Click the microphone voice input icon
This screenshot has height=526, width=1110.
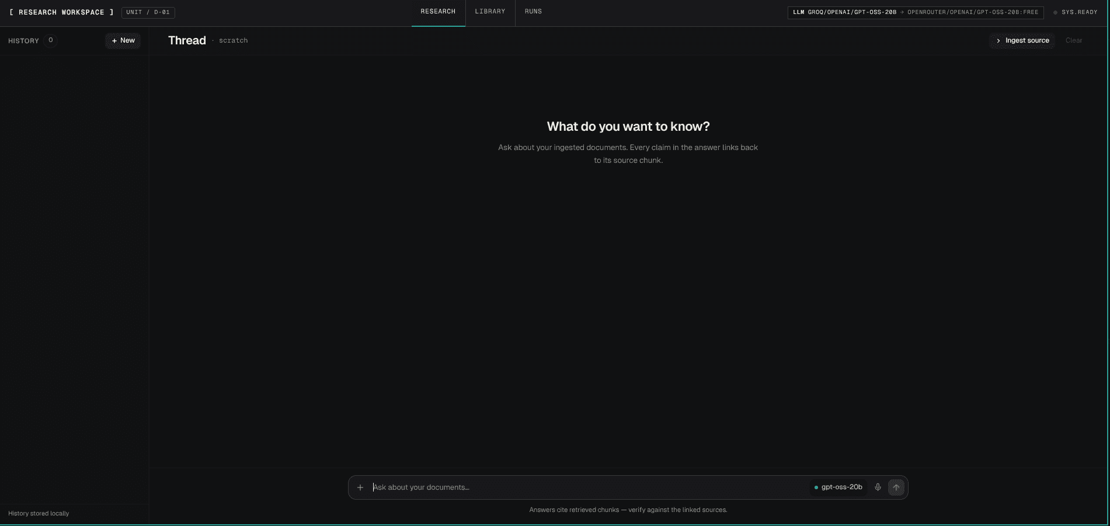[878, 487]
